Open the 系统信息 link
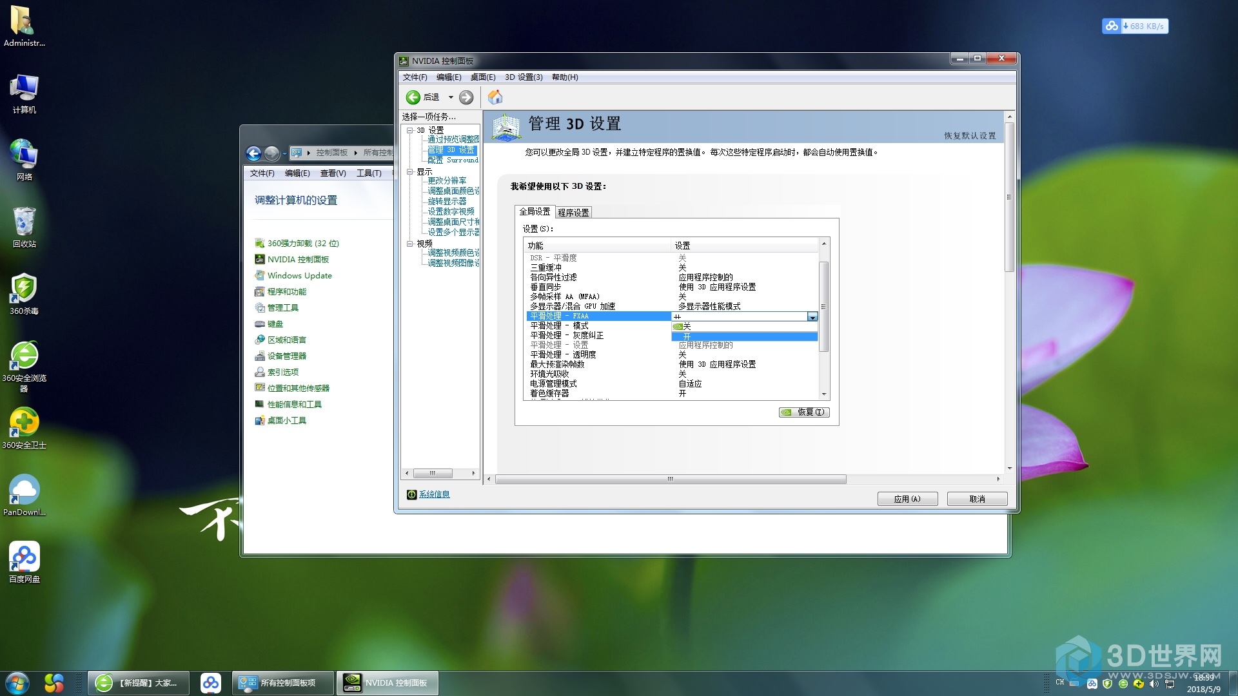 [434, 494]
